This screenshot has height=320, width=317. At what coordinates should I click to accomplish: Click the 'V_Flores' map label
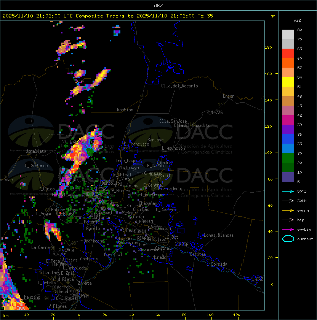coord(58,306)
